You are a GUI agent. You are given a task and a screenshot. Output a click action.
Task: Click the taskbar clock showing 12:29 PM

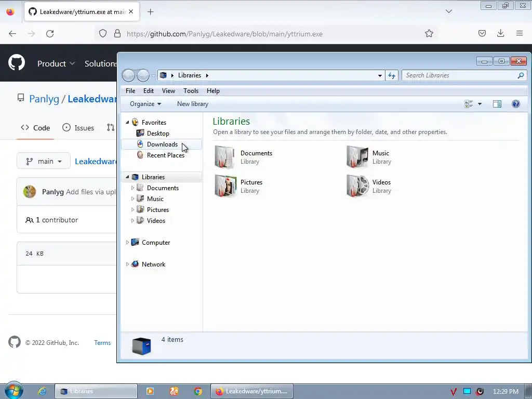(x=506, y=392)
